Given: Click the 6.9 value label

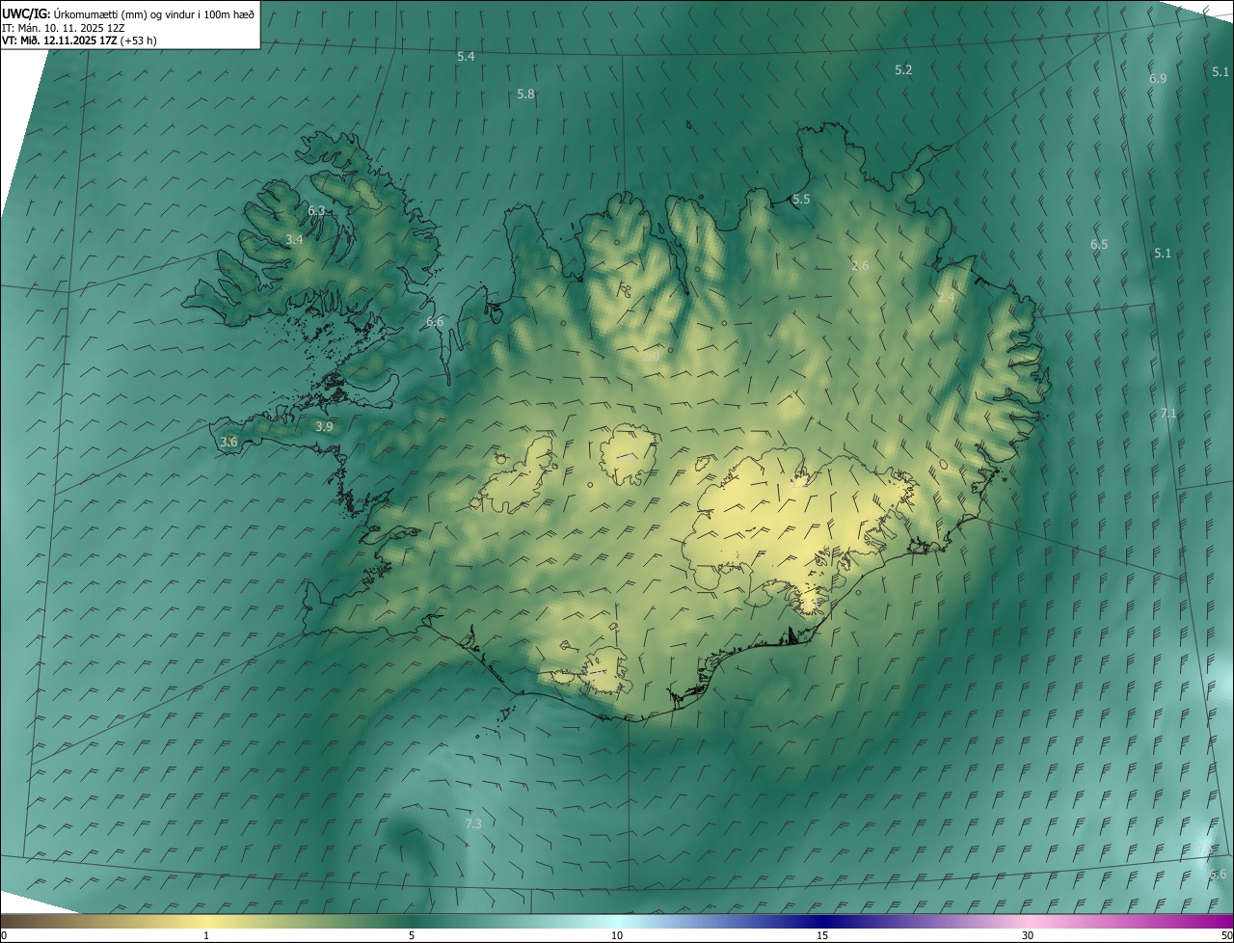Looking at the screenshot, I should 1158,79.
